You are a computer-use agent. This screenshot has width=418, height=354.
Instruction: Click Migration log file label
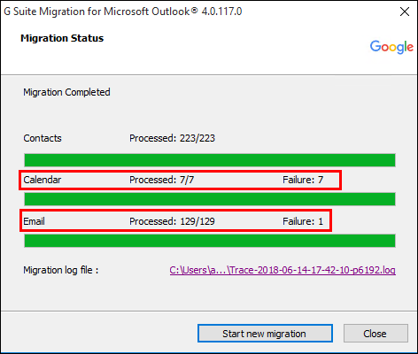[x=61, y=270]
